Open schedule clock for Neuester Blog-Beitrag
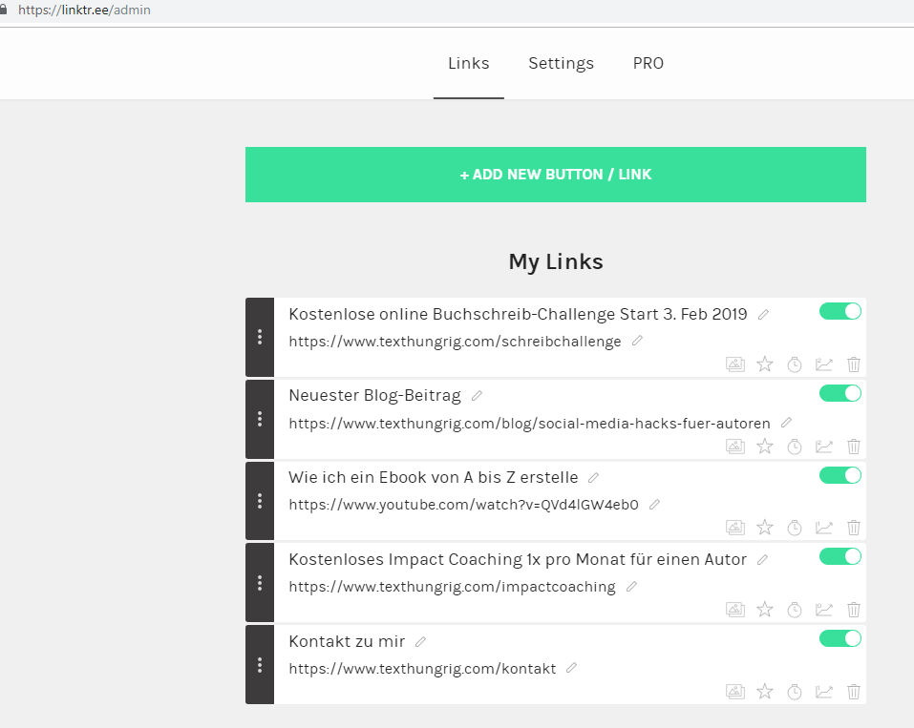Screen dimensions: 914x728 click(x=795, y=447)
